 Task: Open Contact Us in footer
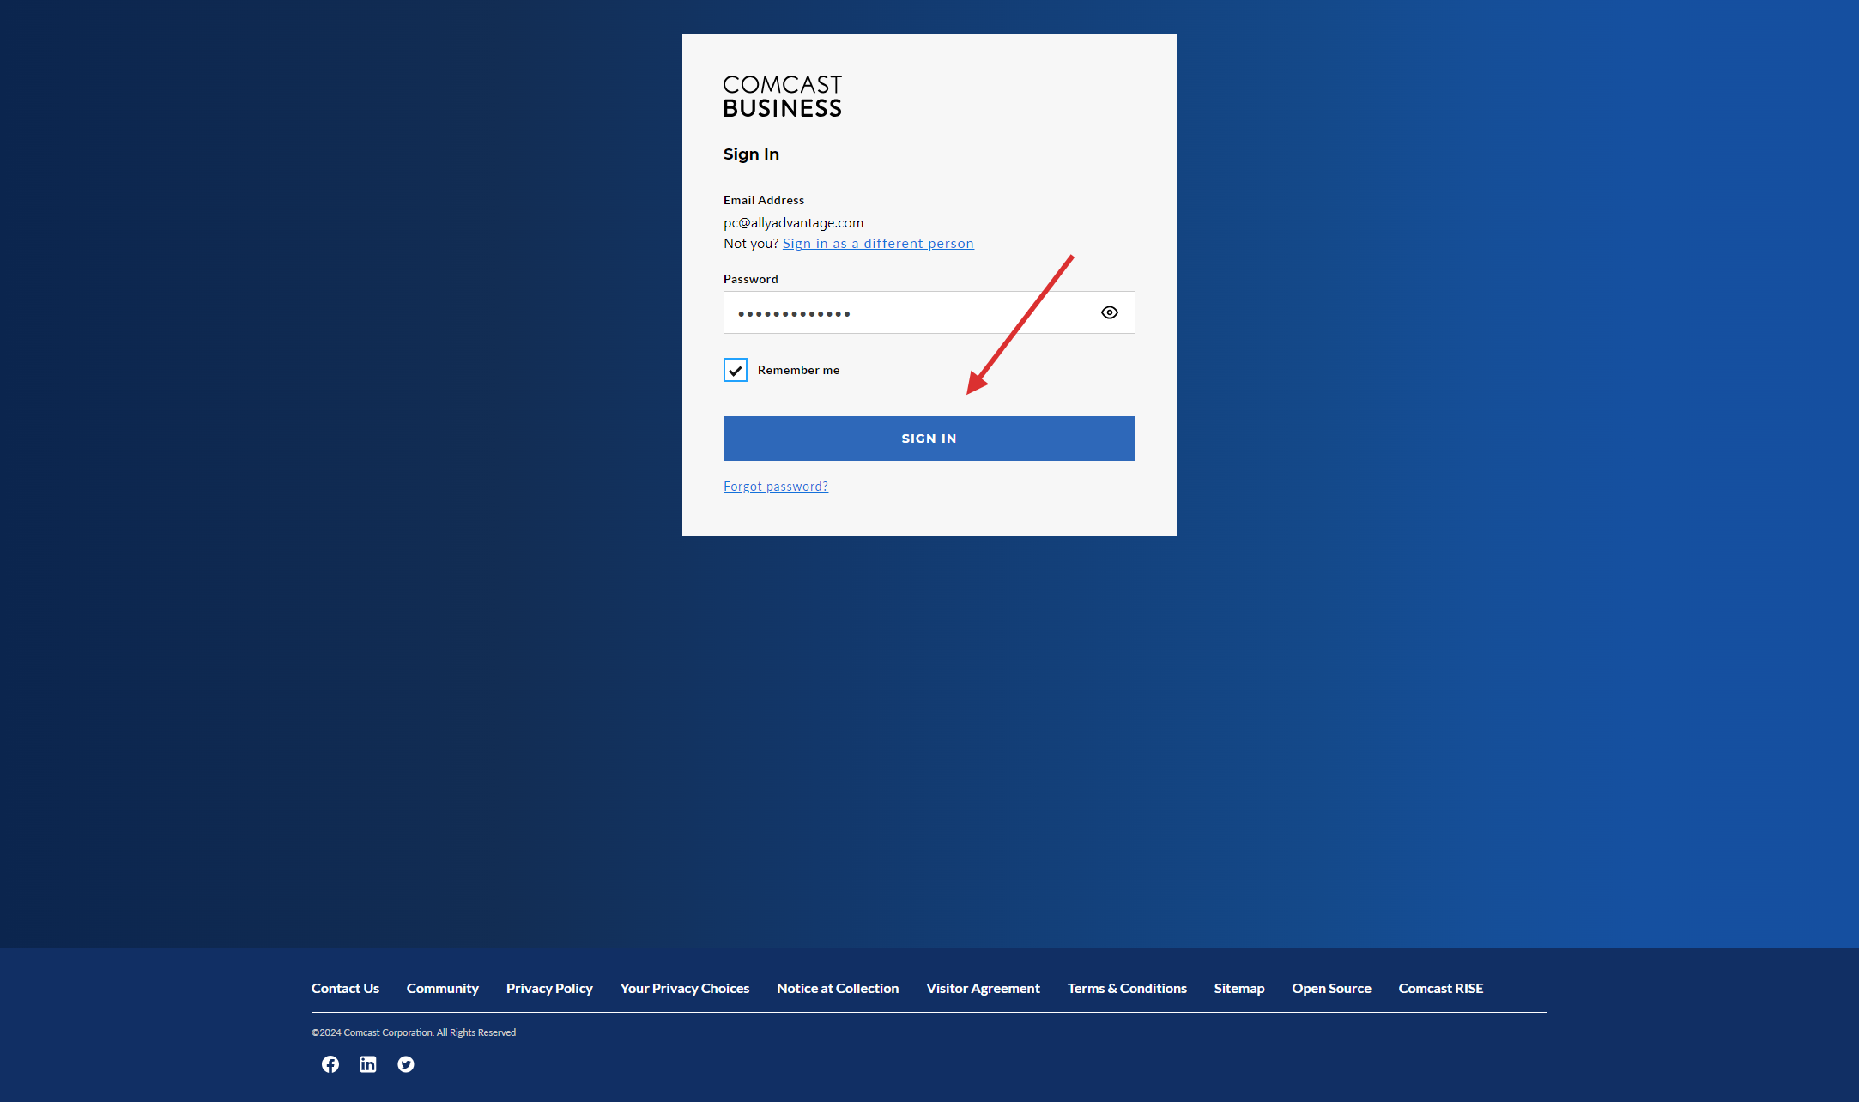[x=345, y=989]
